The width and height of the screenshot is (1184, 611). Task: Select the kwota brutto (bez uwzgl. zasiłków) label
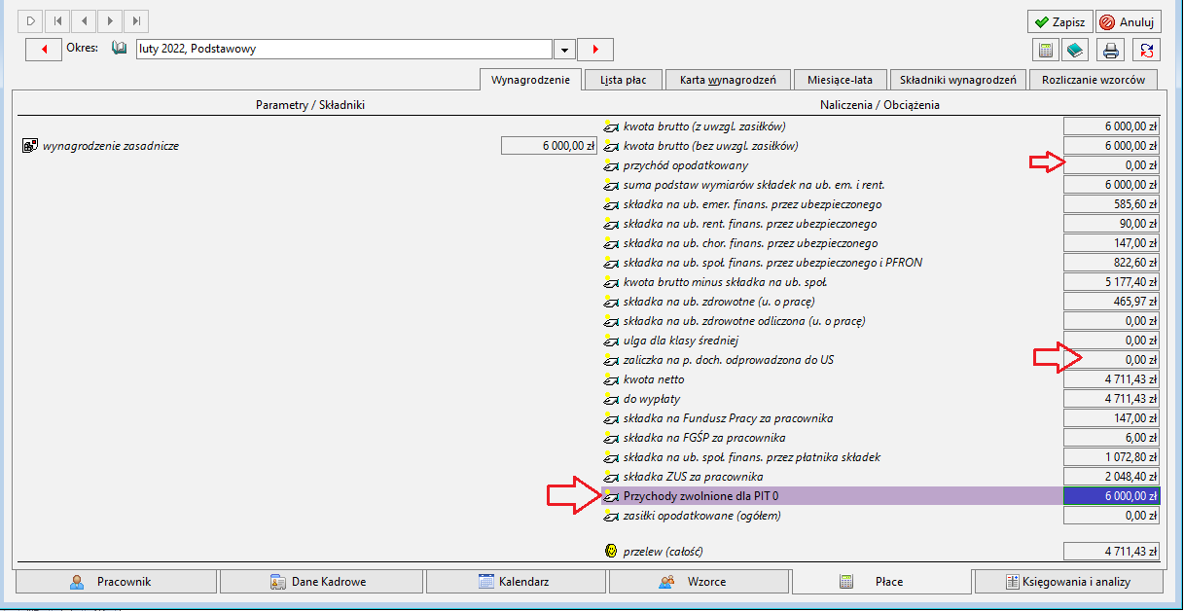(711, 146)
